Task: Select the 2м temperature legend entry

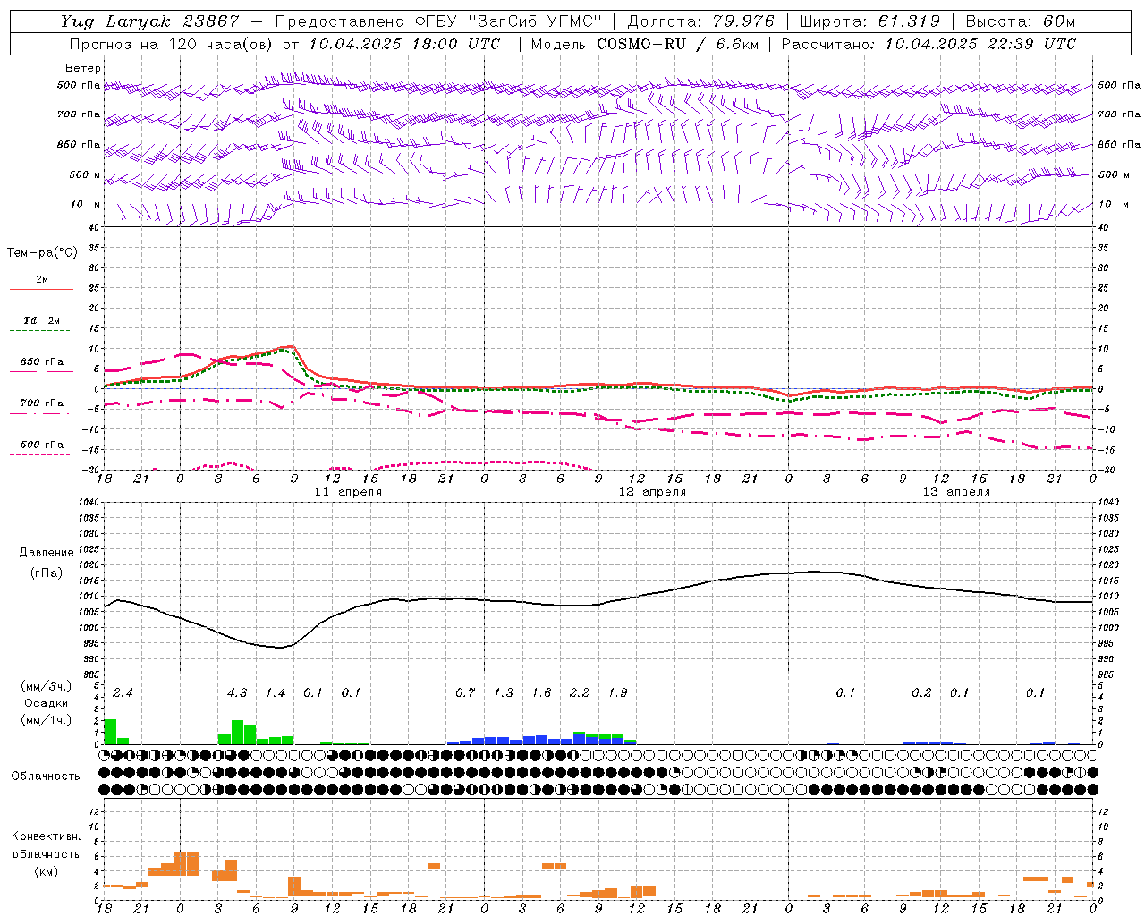Action: pos(42,279)
